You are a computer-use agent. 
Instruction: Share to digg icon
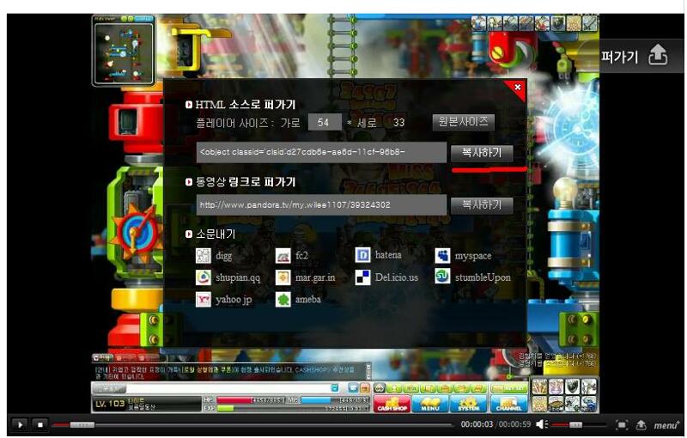[204, 255]
